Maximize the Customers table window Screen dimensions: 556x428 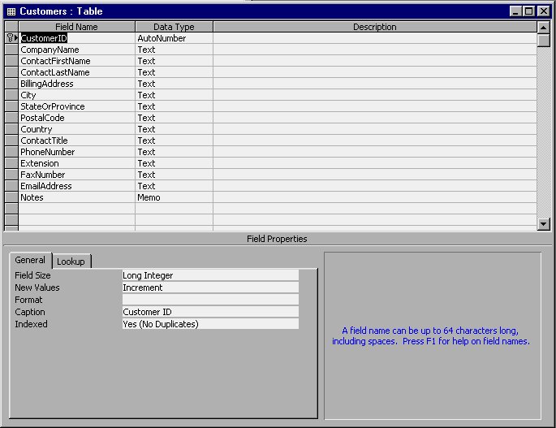pos(528,11)
